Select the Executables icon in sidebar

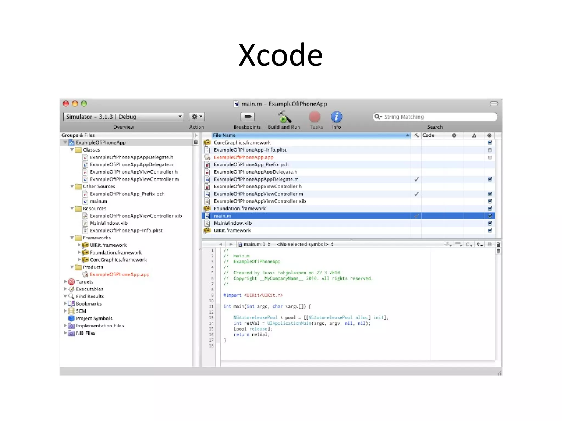coord(71,289)
